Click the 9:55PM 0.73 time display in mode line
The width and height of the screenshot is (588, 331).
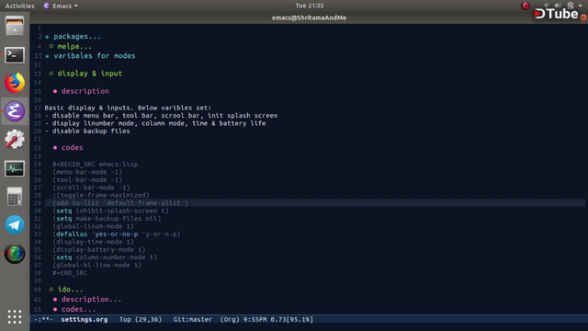[264, 319]
